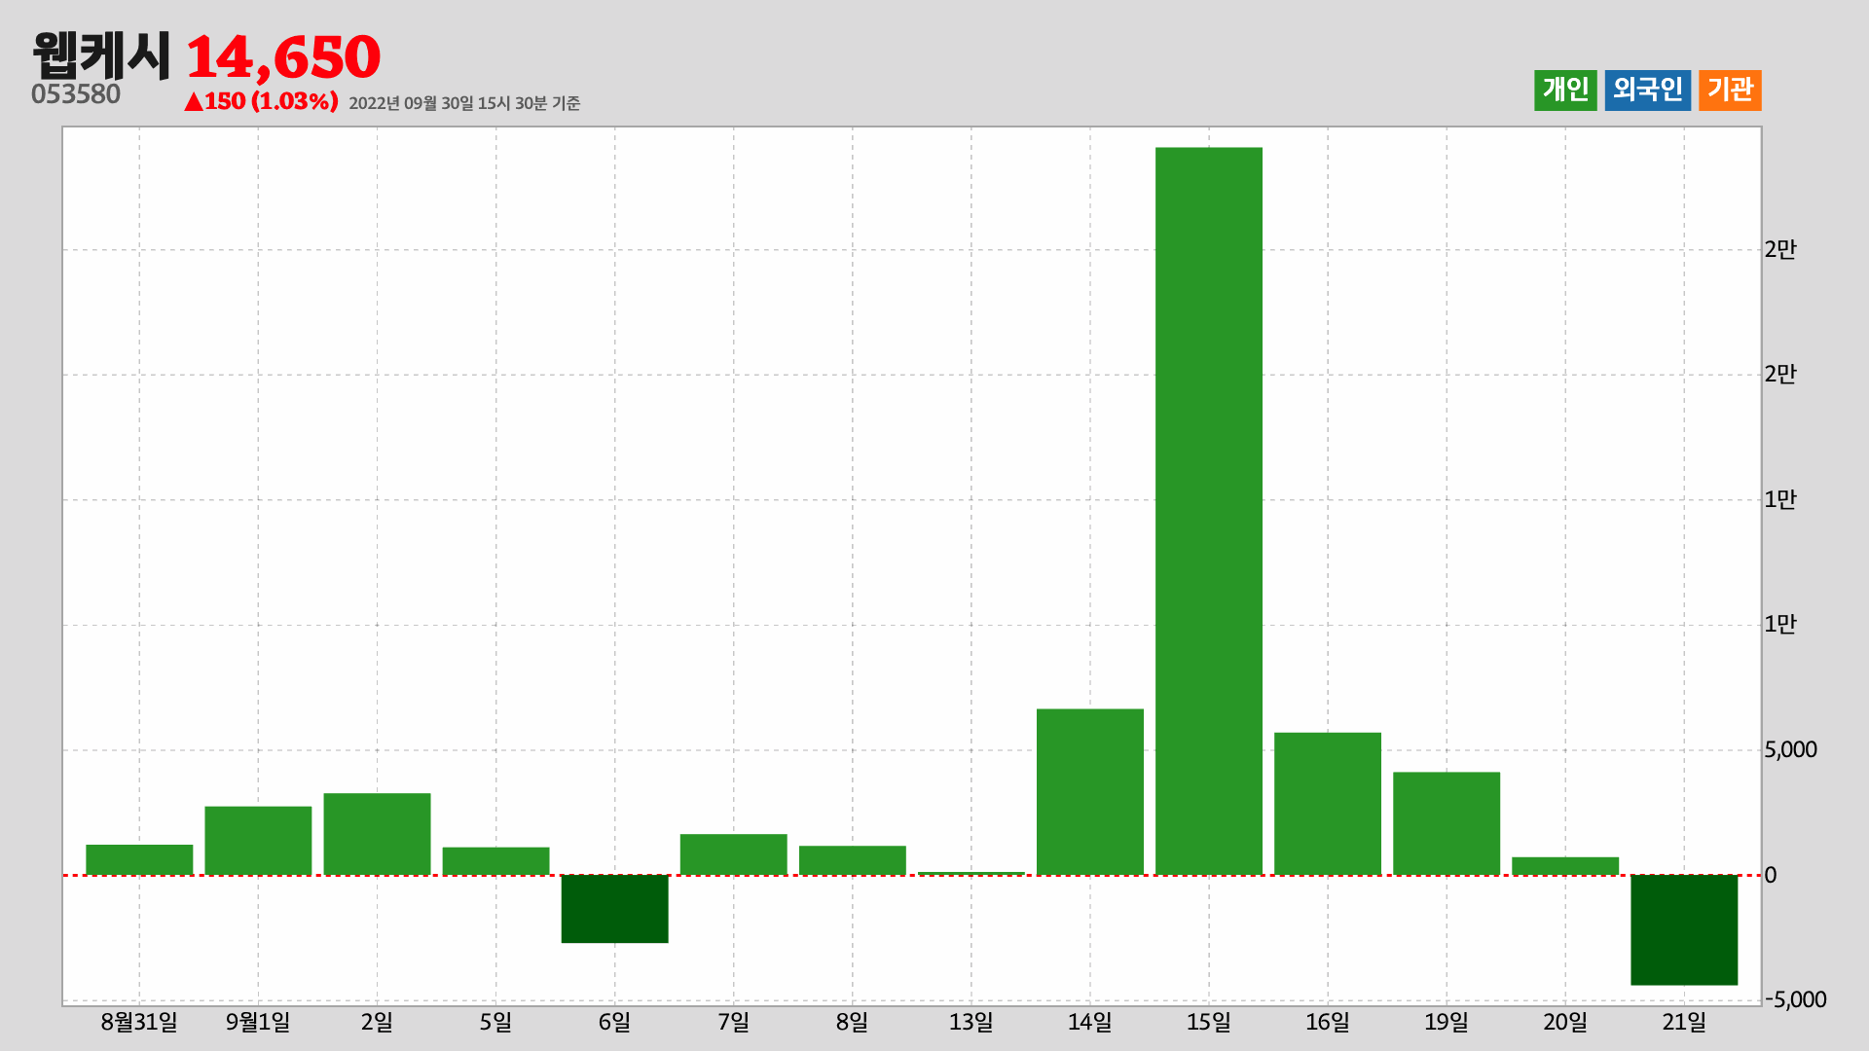Image resolution: width=1869 pixels, height=1051 pixels.
Task: Click x-axis label 6일
Action: [x=614, y=1023]
